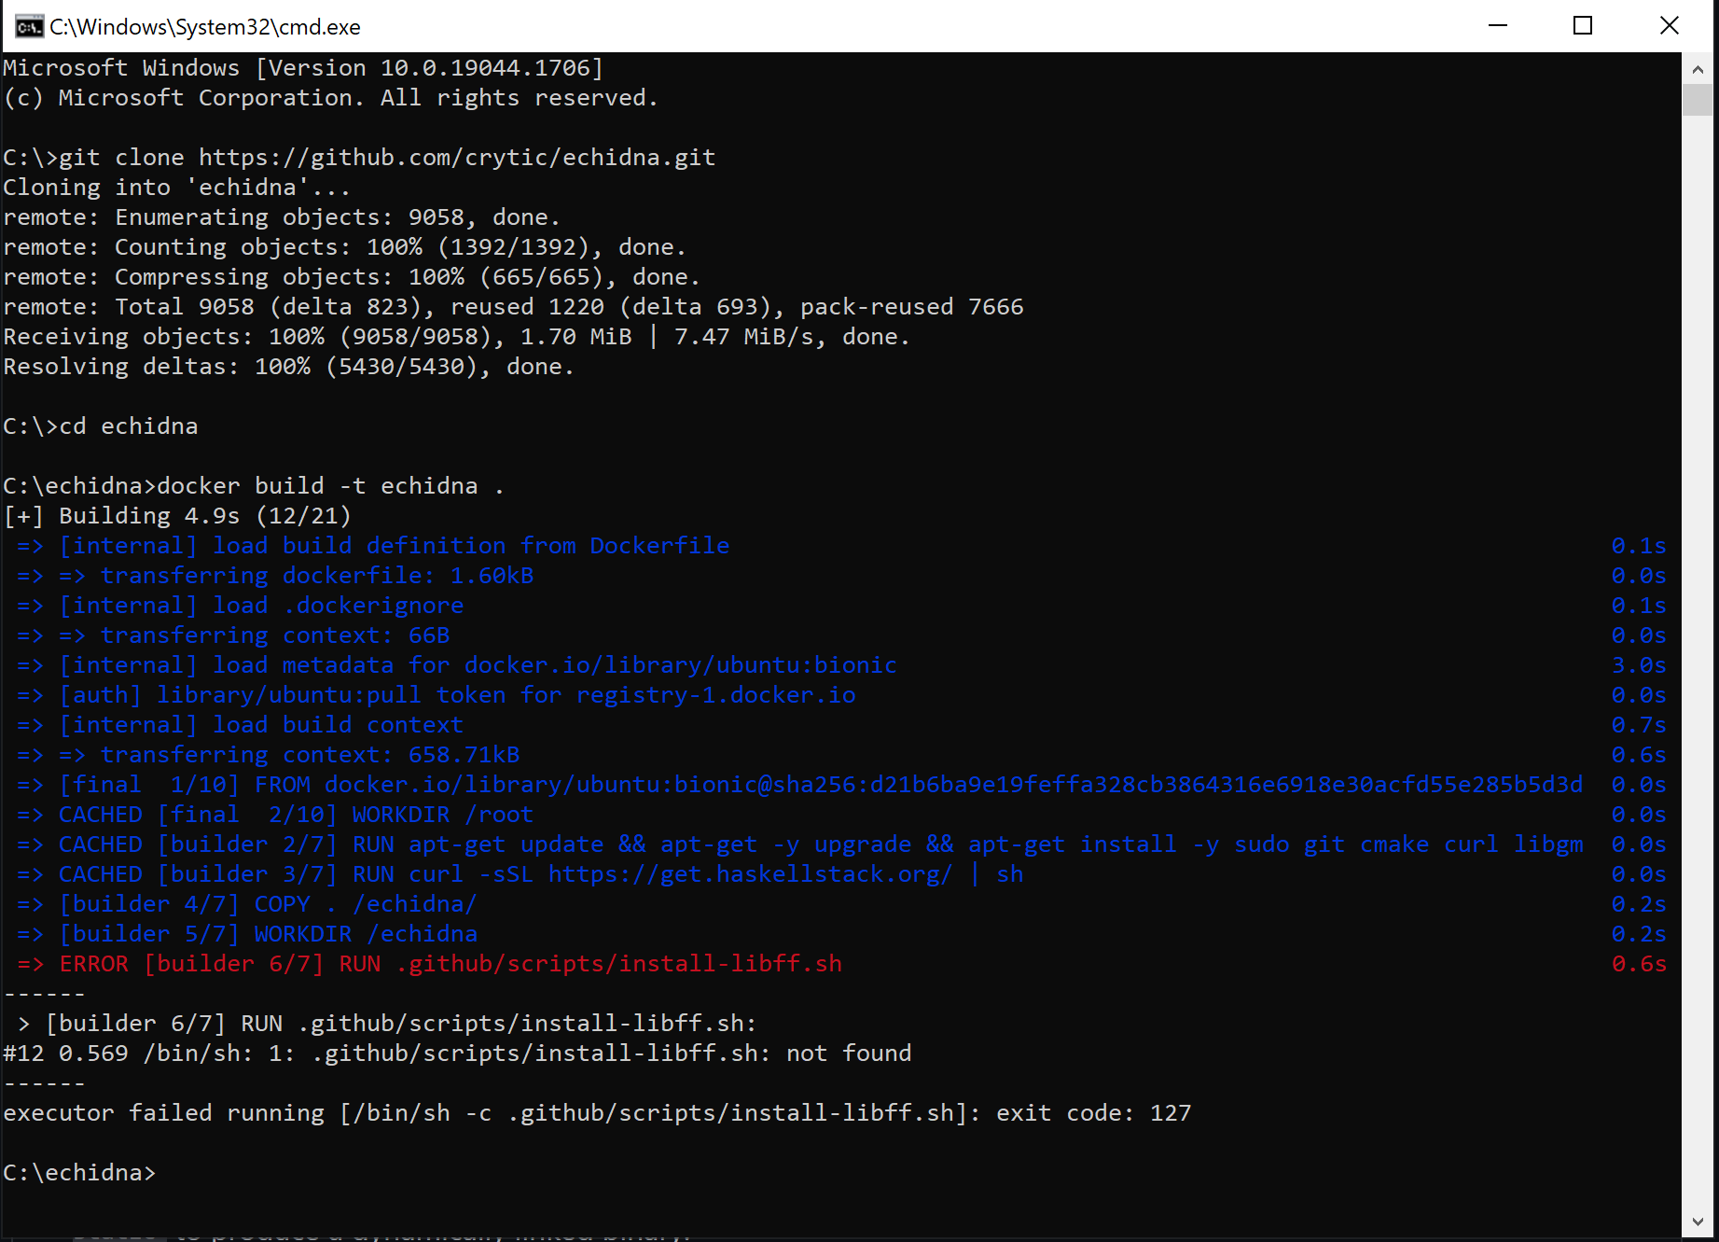
Task: Click the 'cd echidna' command line
Action: click(x=101, y=426)
